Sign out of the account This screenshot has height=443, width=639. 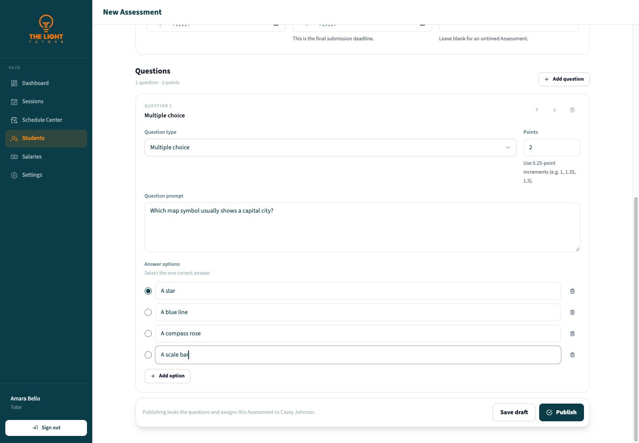[46, 428]
